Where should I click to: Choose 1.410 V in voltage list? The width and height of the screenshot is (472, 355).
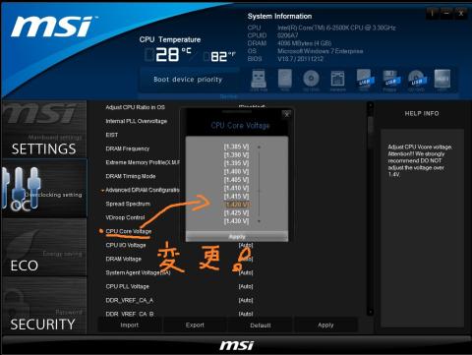pyautogui.click(x=236, y=188)
